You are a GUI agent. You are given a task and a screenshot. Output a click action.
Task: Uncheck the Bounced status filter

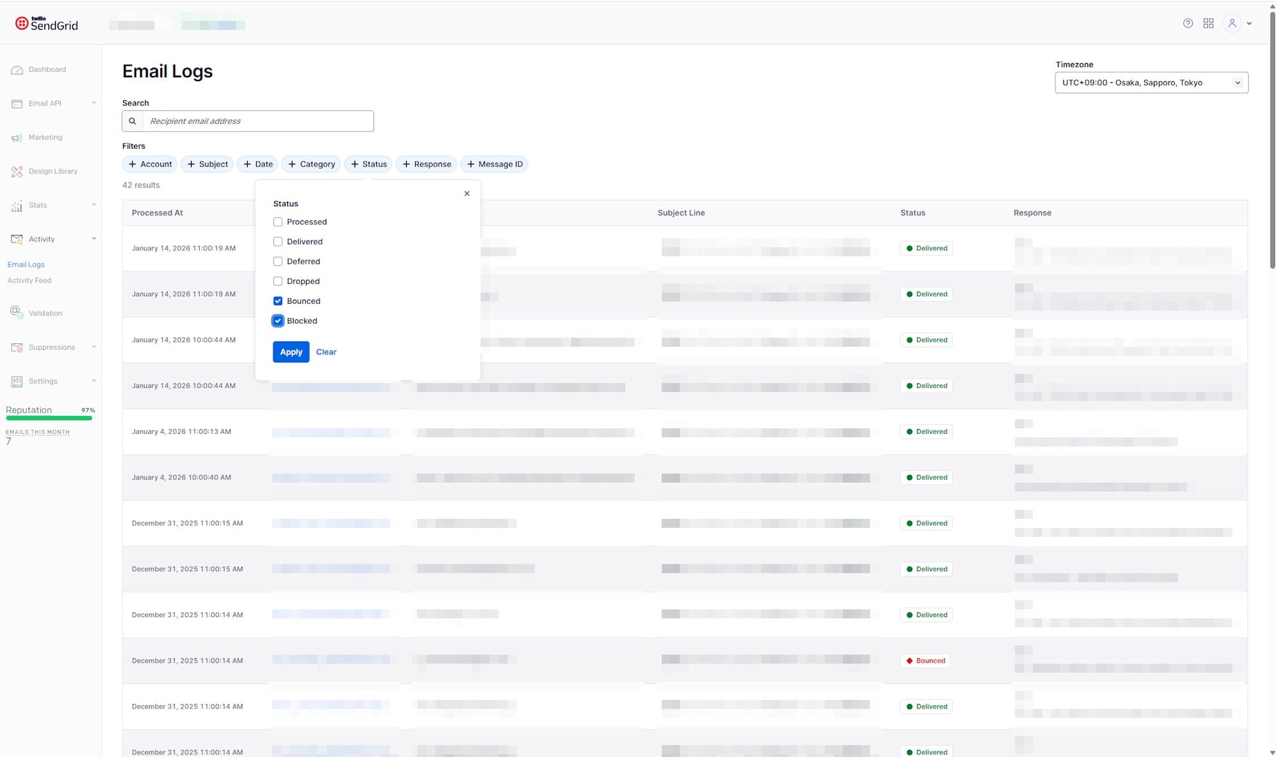point(278,301)
